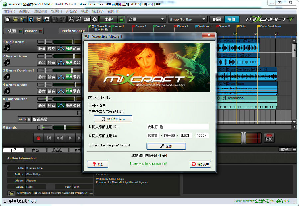Click the record button in transport
This screenshot has height=206, width=299.
[x=39, y=138]
